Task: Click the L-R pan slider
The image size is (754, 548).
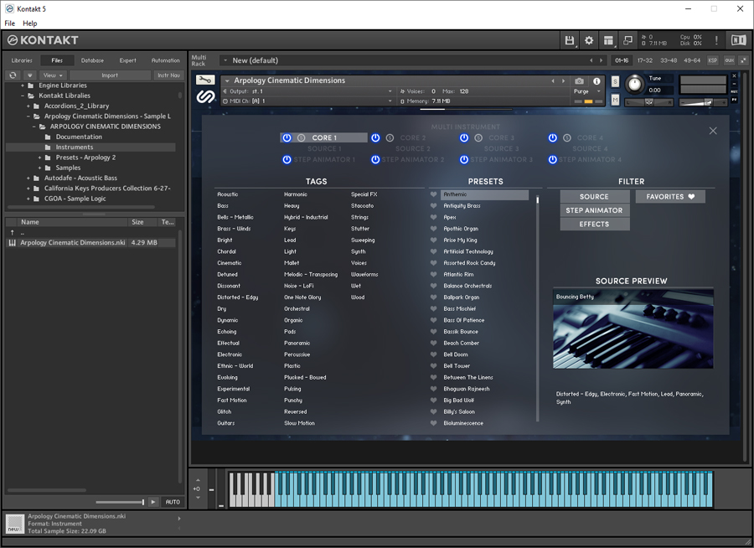Action: coord(648,102)
